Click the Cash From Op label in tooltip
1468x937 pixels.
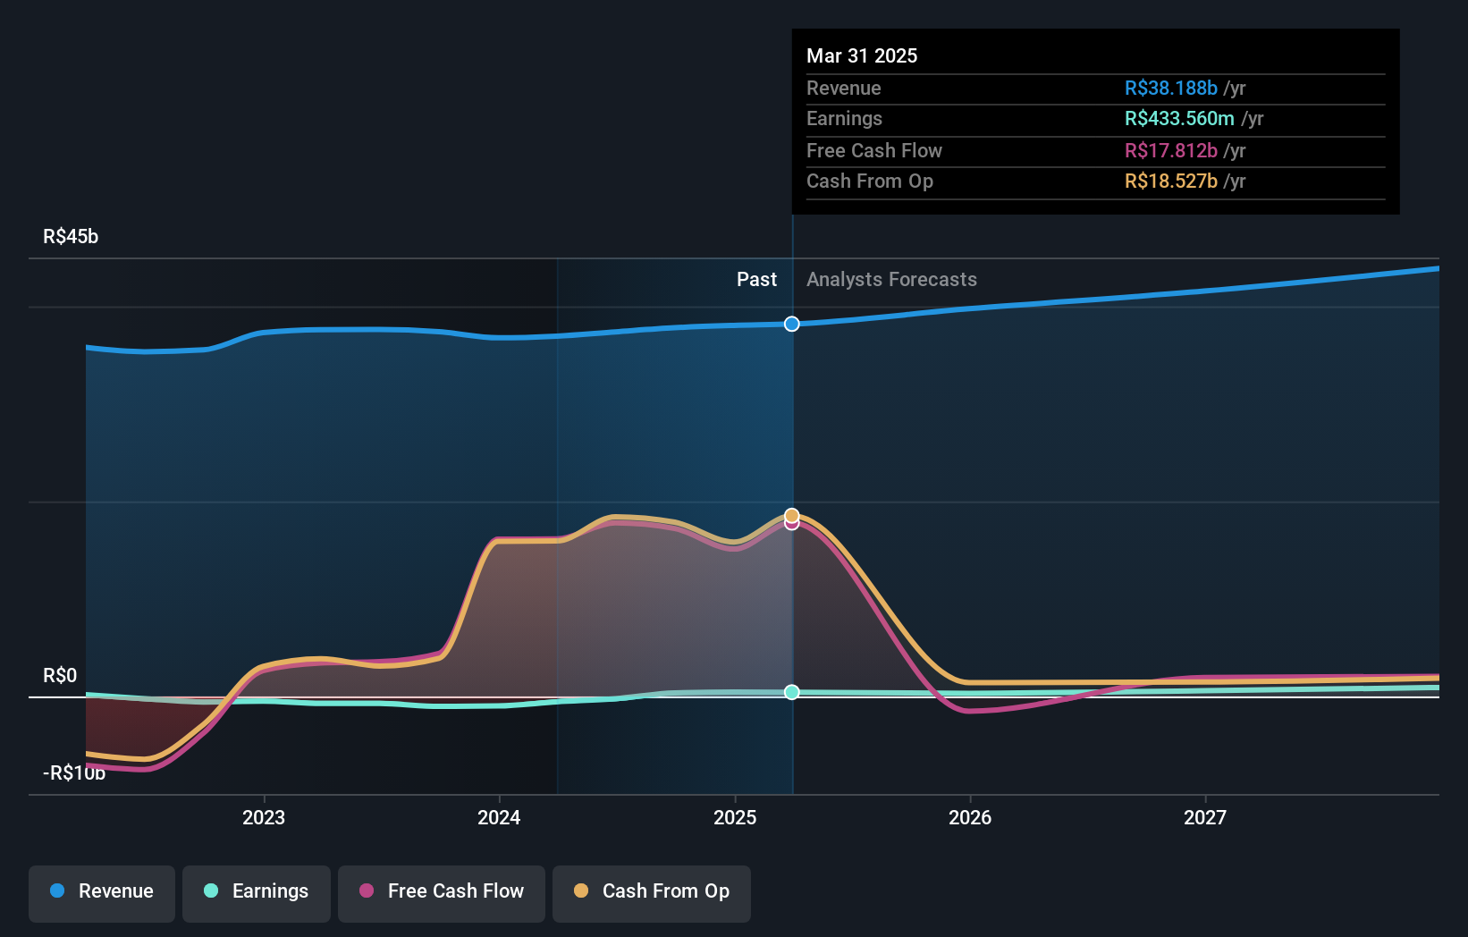[870, 181]
